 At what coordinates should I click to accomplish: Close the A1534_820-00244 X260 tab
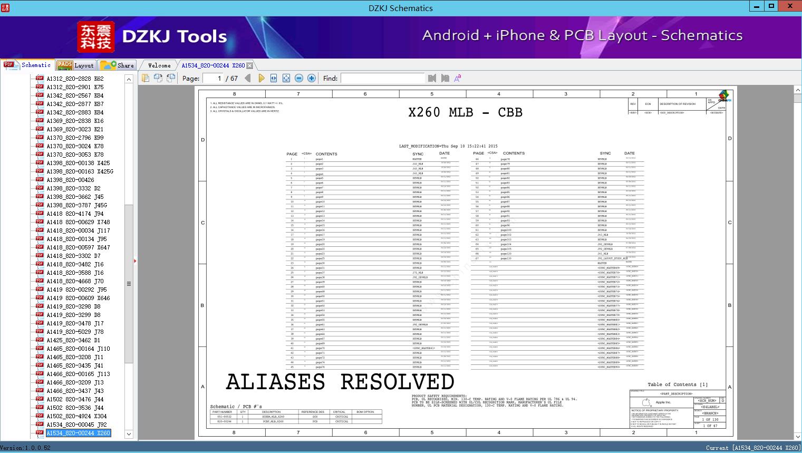pos(250,65)
